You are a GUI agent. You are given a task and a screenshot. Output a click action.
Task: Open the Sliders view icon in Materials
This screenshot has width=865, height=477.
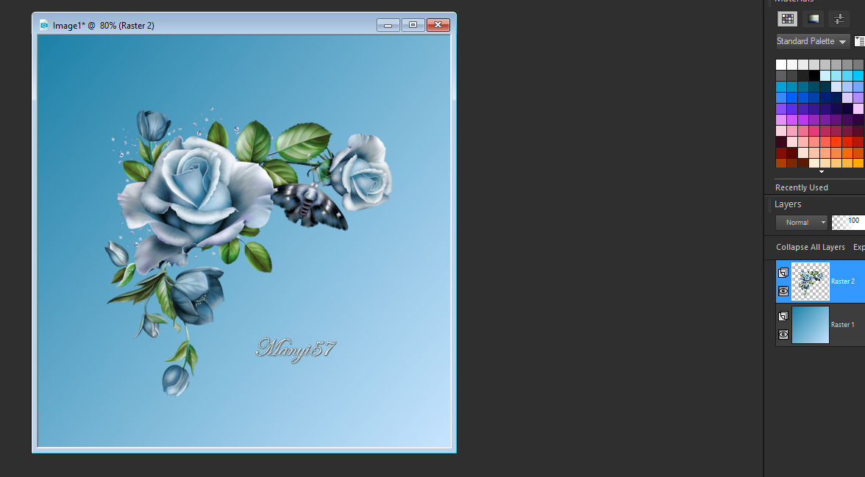(x=839, y=19)
